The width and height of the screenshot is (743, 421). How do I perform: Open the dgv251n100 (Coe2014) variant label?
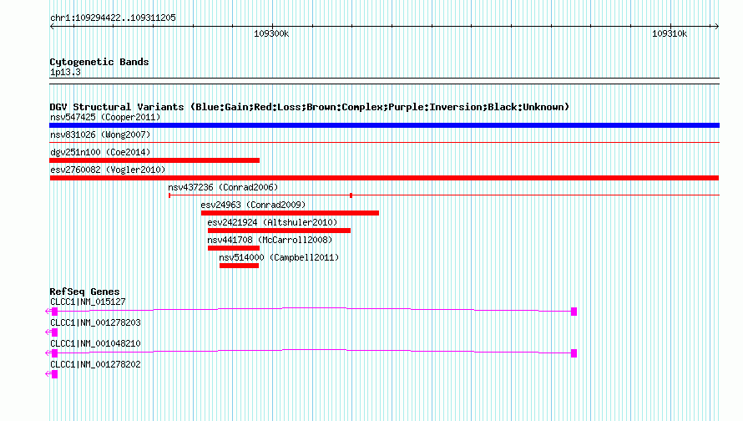click(100, 152)
